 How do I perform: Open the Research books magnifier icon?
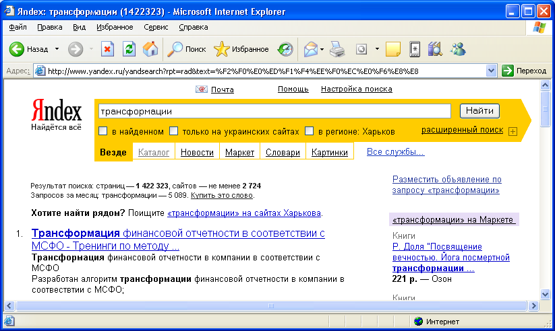[435, 49]
